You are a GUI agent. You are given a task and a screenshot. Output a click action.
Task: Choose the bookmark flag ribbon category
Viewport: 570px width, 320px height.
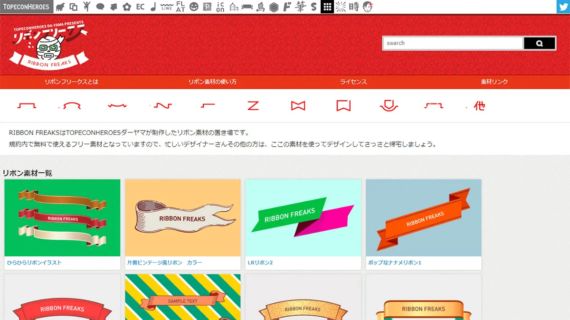click(343, 105)
